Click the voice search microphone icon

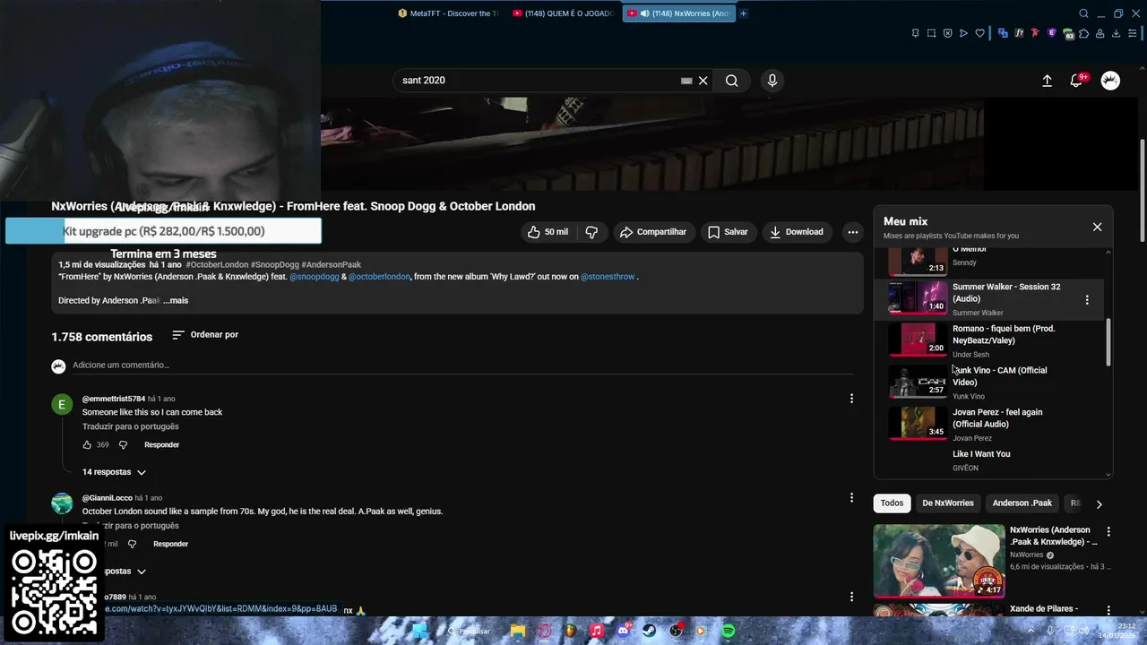click(772, 81)
